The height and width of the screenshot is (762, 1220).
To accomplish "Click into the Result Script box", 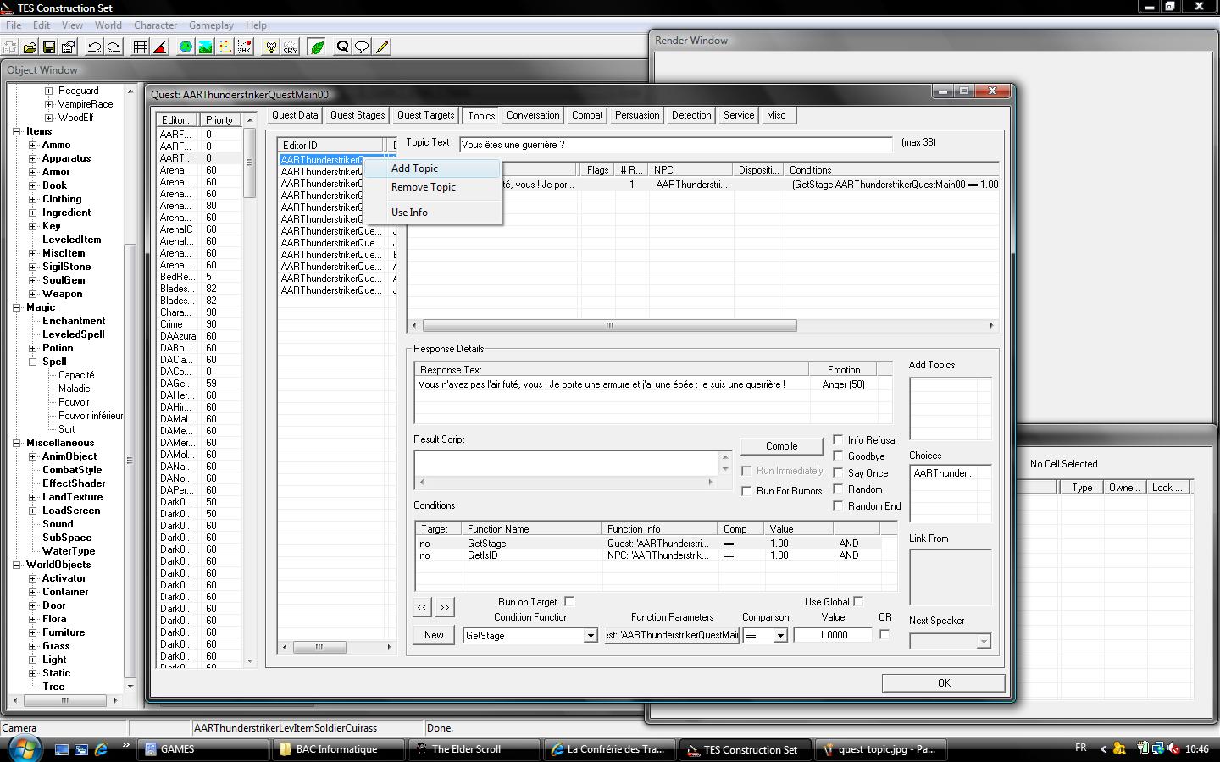I will 566,464.
